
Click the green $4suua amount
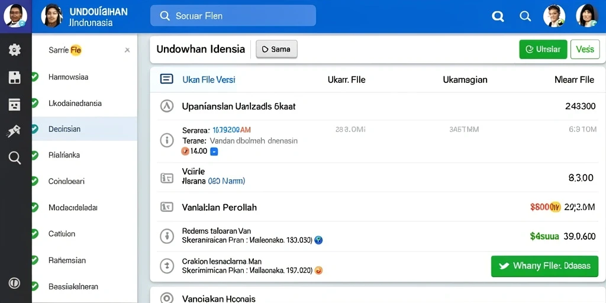[544, 236]
